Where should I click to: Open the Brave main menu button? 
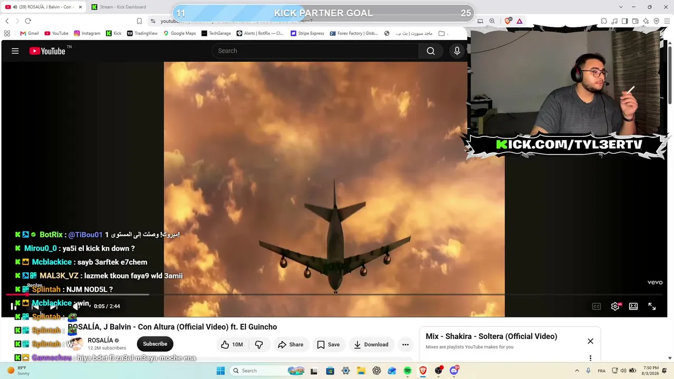[x=667, y=21]
